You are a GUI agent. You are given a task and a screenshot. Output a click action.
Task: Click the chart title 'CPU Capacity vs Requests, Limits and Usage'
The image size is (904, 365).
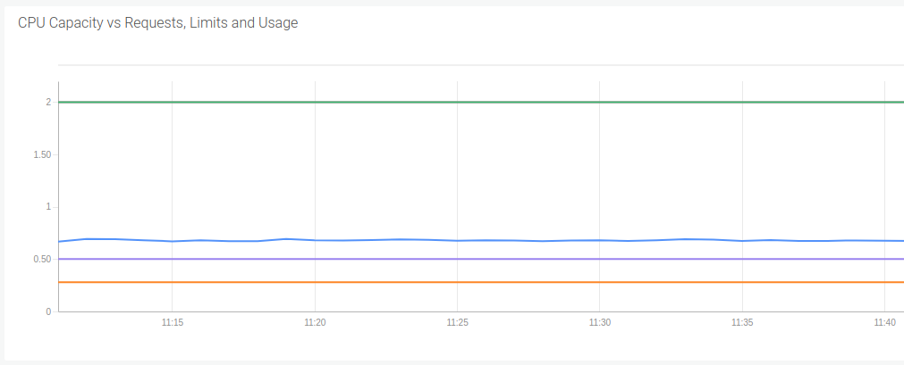[x=158, y=23]
